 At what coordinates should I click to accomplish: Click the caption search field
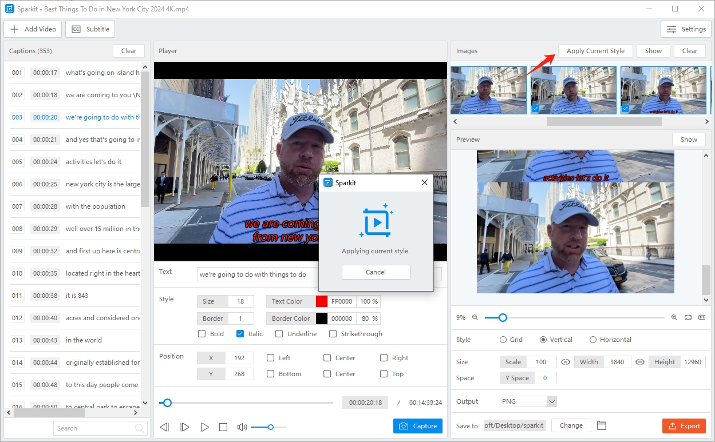94,428
